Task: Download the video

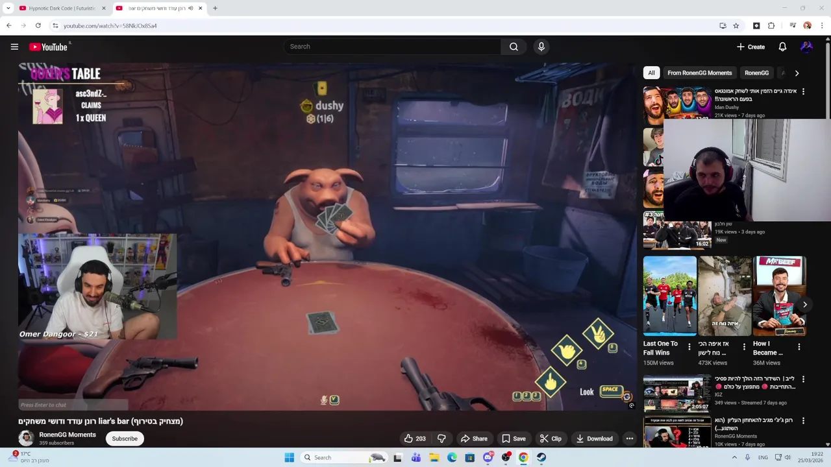Action: [x=594, y=438]
